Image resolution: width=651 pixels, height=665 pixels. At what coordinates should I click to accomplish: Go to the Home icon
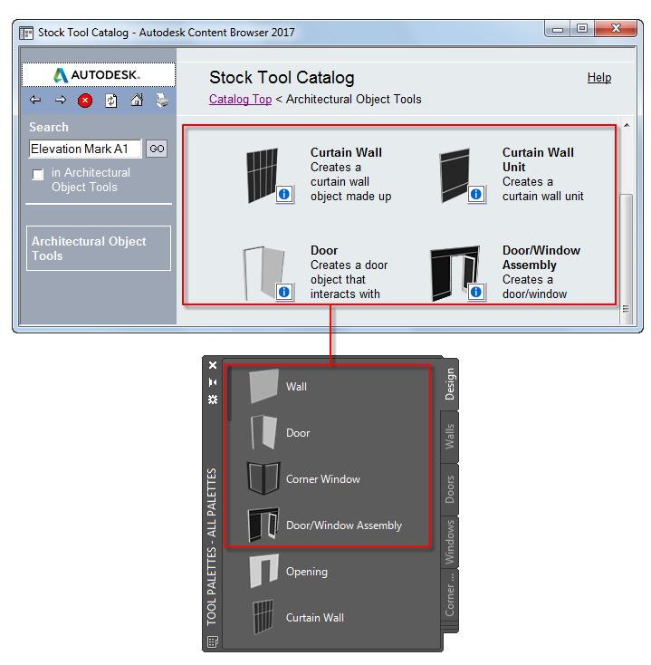click(x=137, y=101)
